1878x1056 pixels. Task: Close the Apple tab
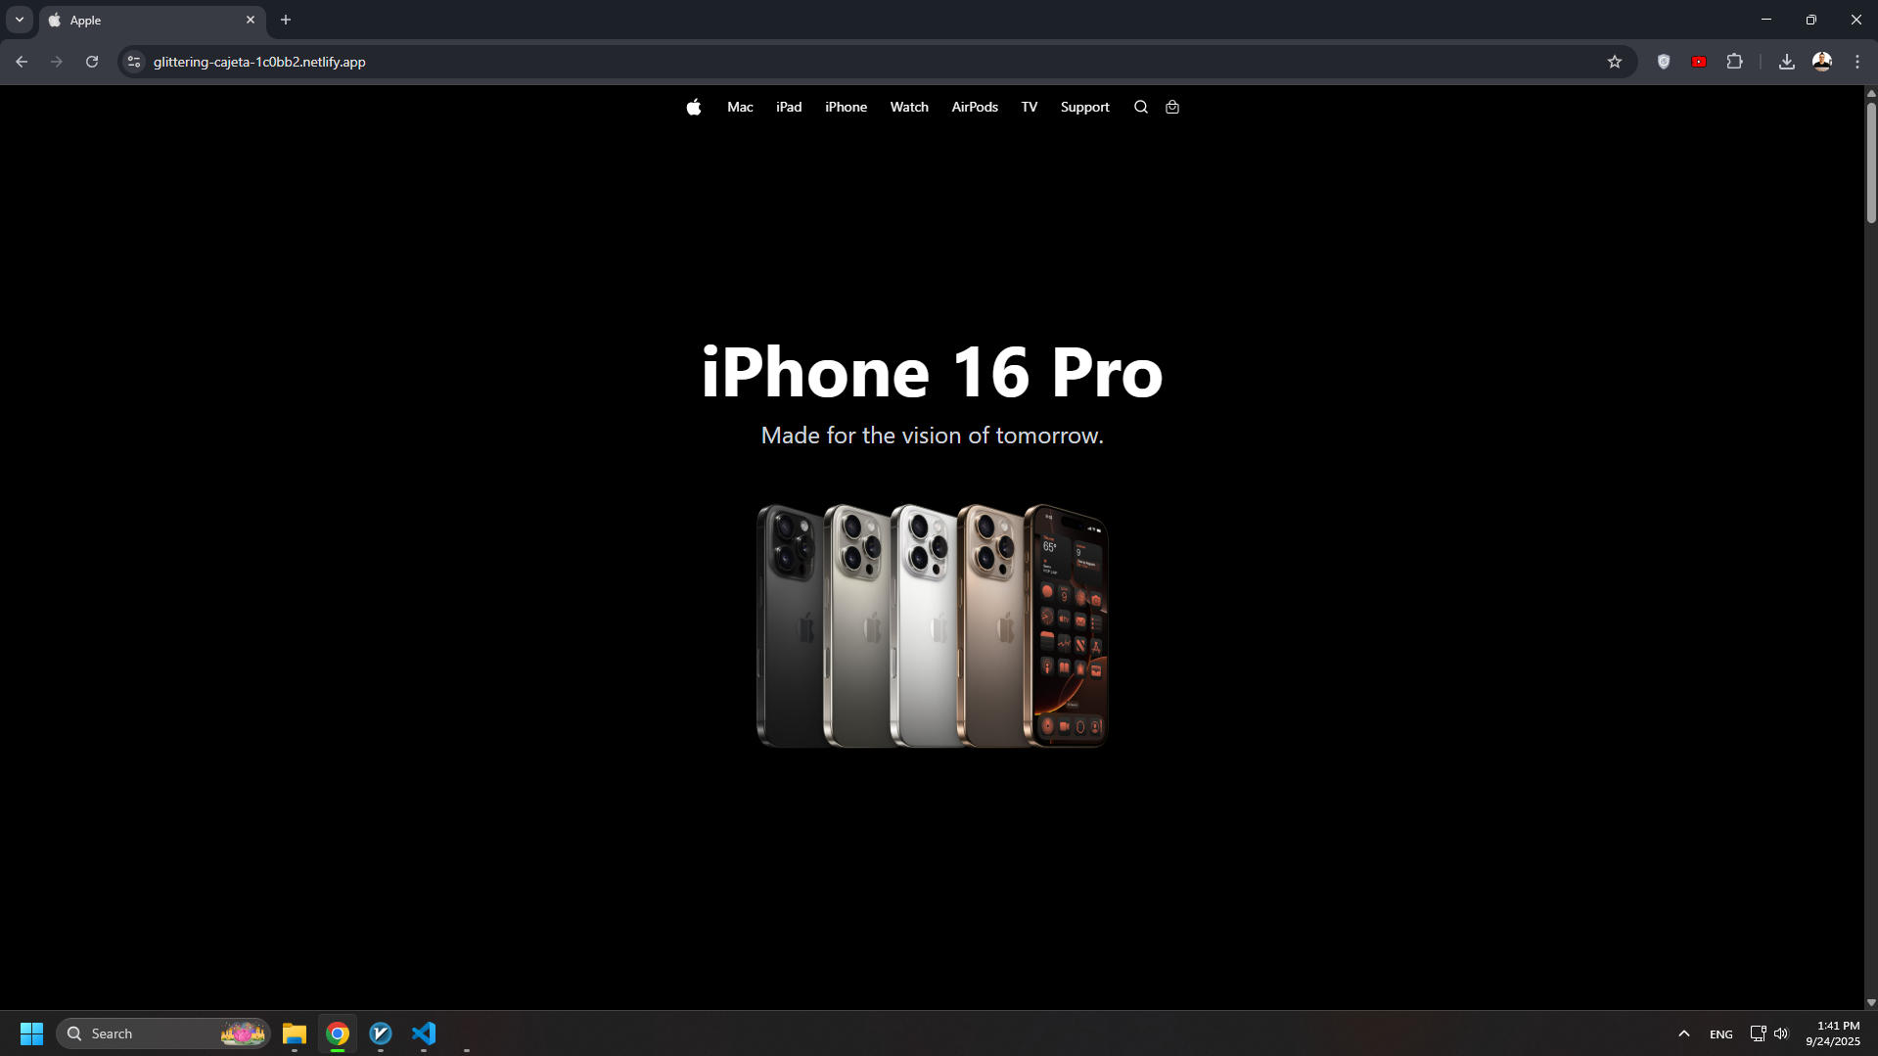pos(251,20)
